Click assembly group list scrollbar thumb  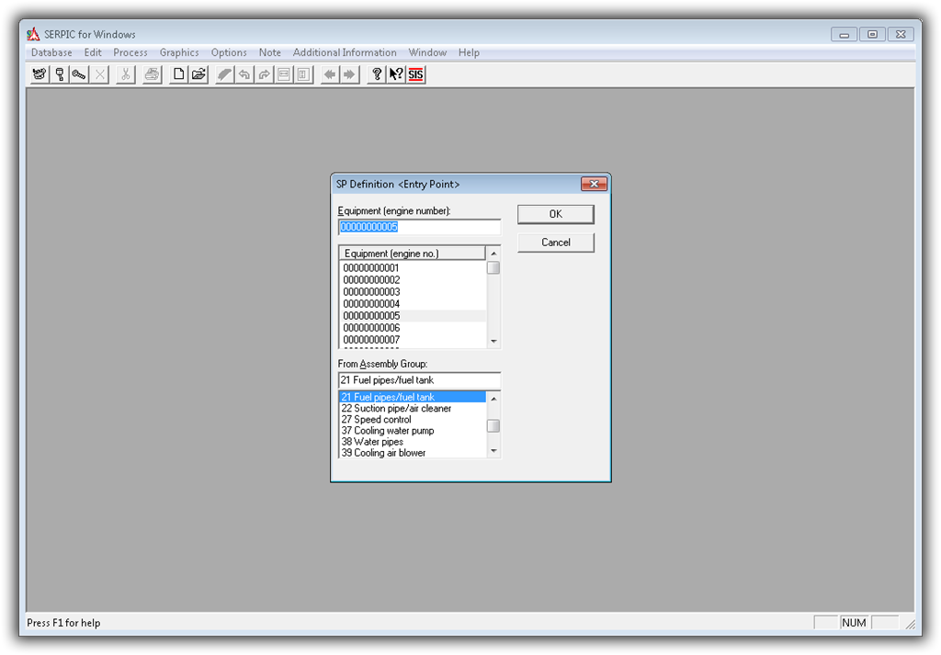pos(493,426)
